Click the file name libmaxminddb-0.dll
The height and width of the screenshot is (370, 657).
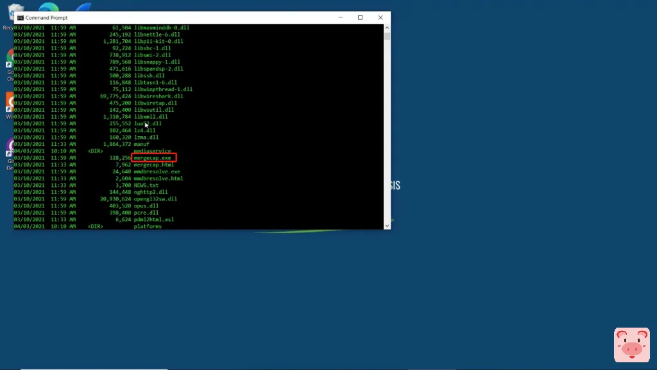[x=162, y=28]
